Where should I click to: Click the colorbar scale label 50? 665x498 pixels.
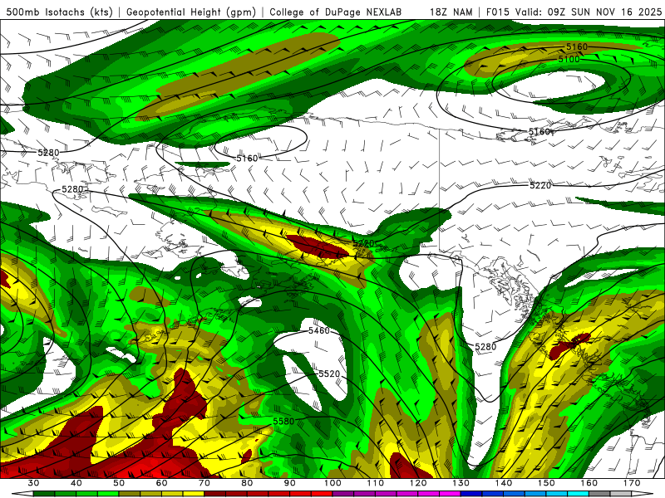119,483
